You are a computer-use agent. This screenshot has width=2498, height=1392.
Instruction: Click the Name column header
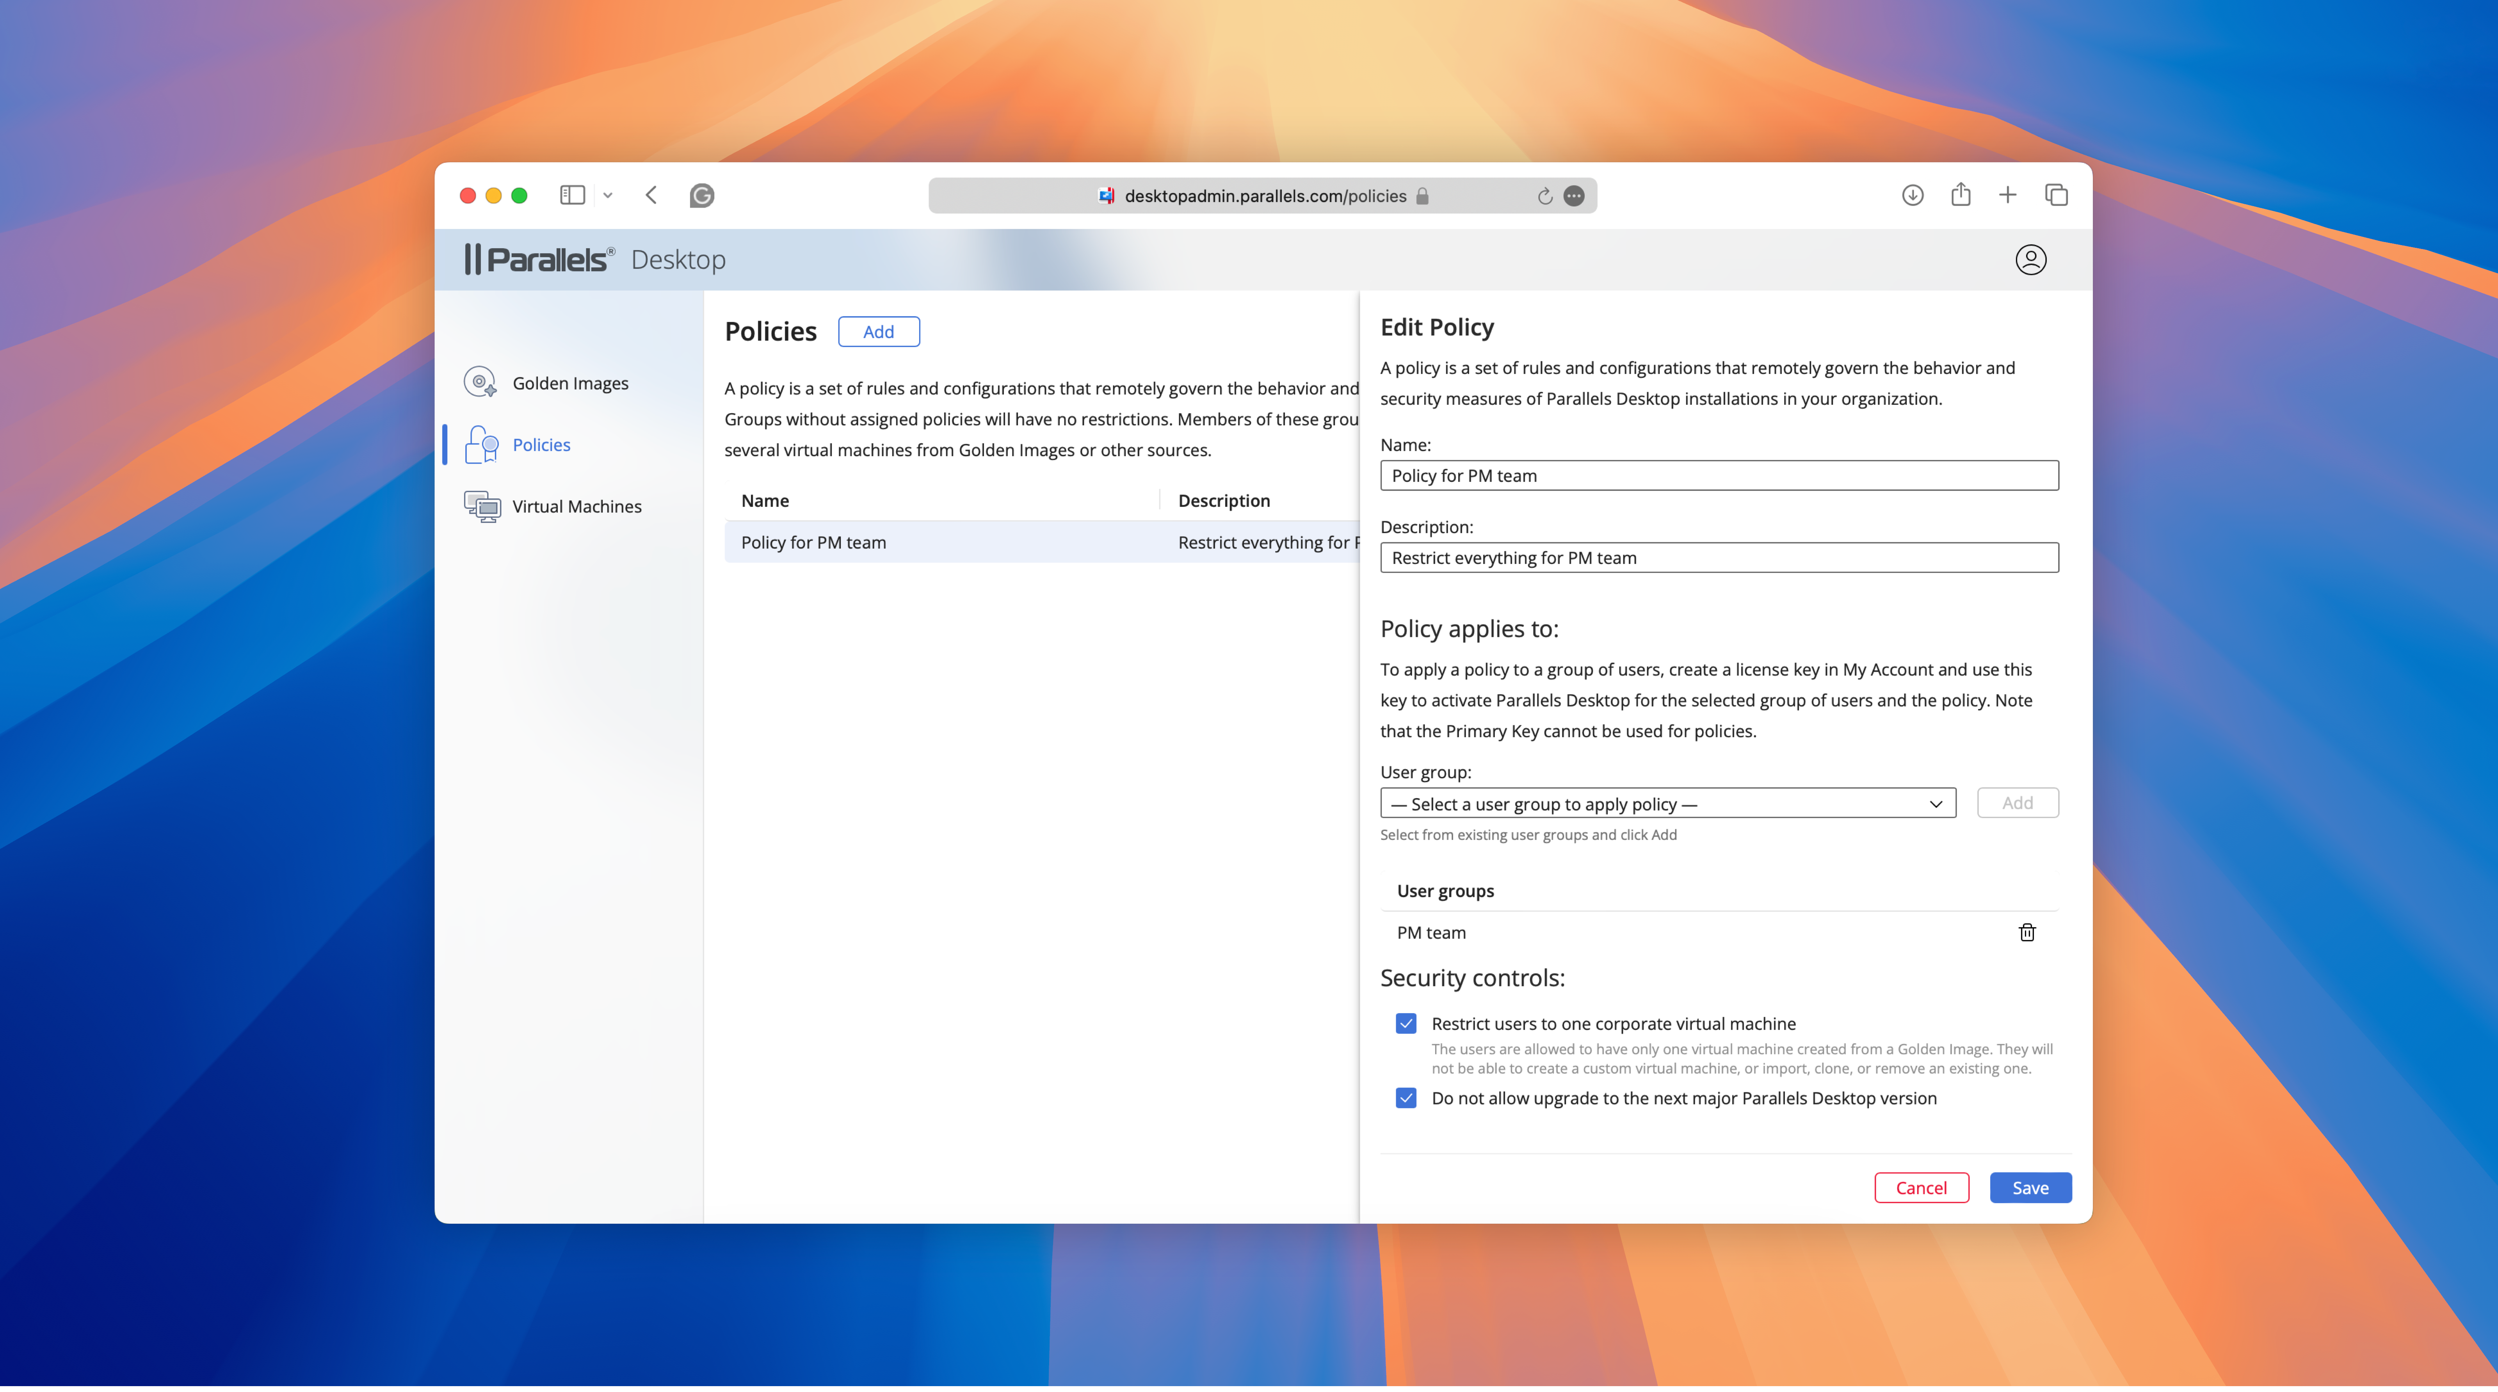765,500
